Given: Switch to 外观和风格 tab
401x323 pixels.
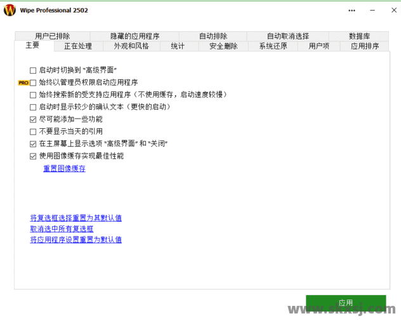Looking at the screenshot, I should [131, 46].
